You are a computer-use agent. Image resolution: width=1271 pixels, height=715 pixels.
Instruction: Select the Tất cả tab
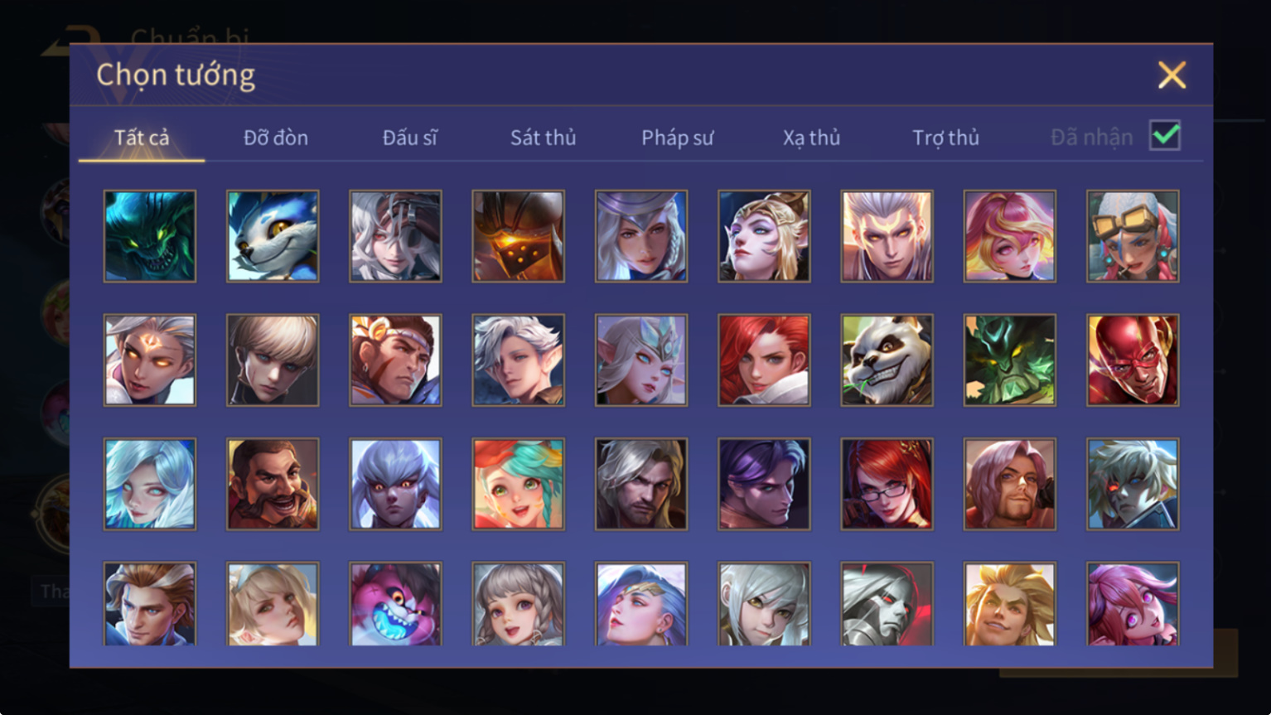pos(142,138)
